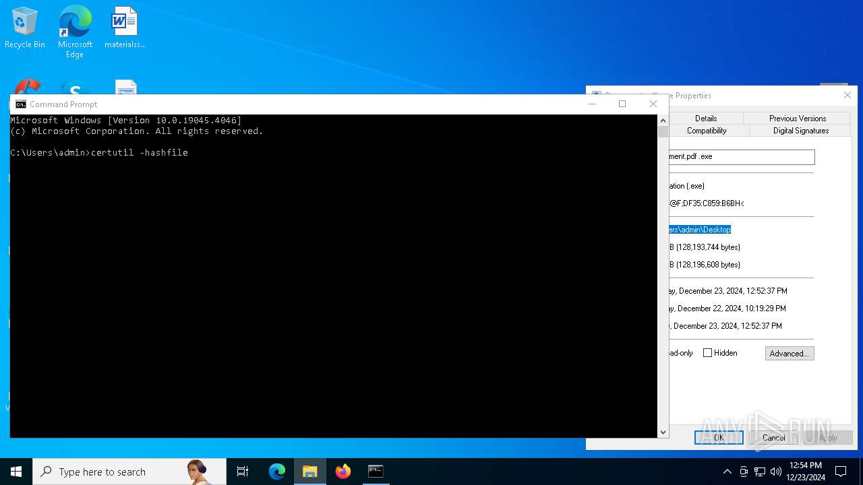
Task: Maximize the Command Prompt window
Action: click(622, 104)
